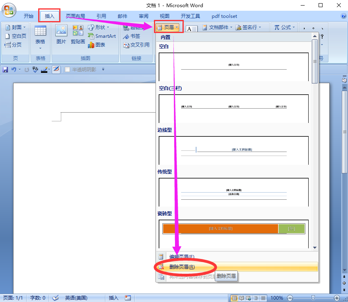Open the 签名行 signature line dropdown

pos(248,27)
